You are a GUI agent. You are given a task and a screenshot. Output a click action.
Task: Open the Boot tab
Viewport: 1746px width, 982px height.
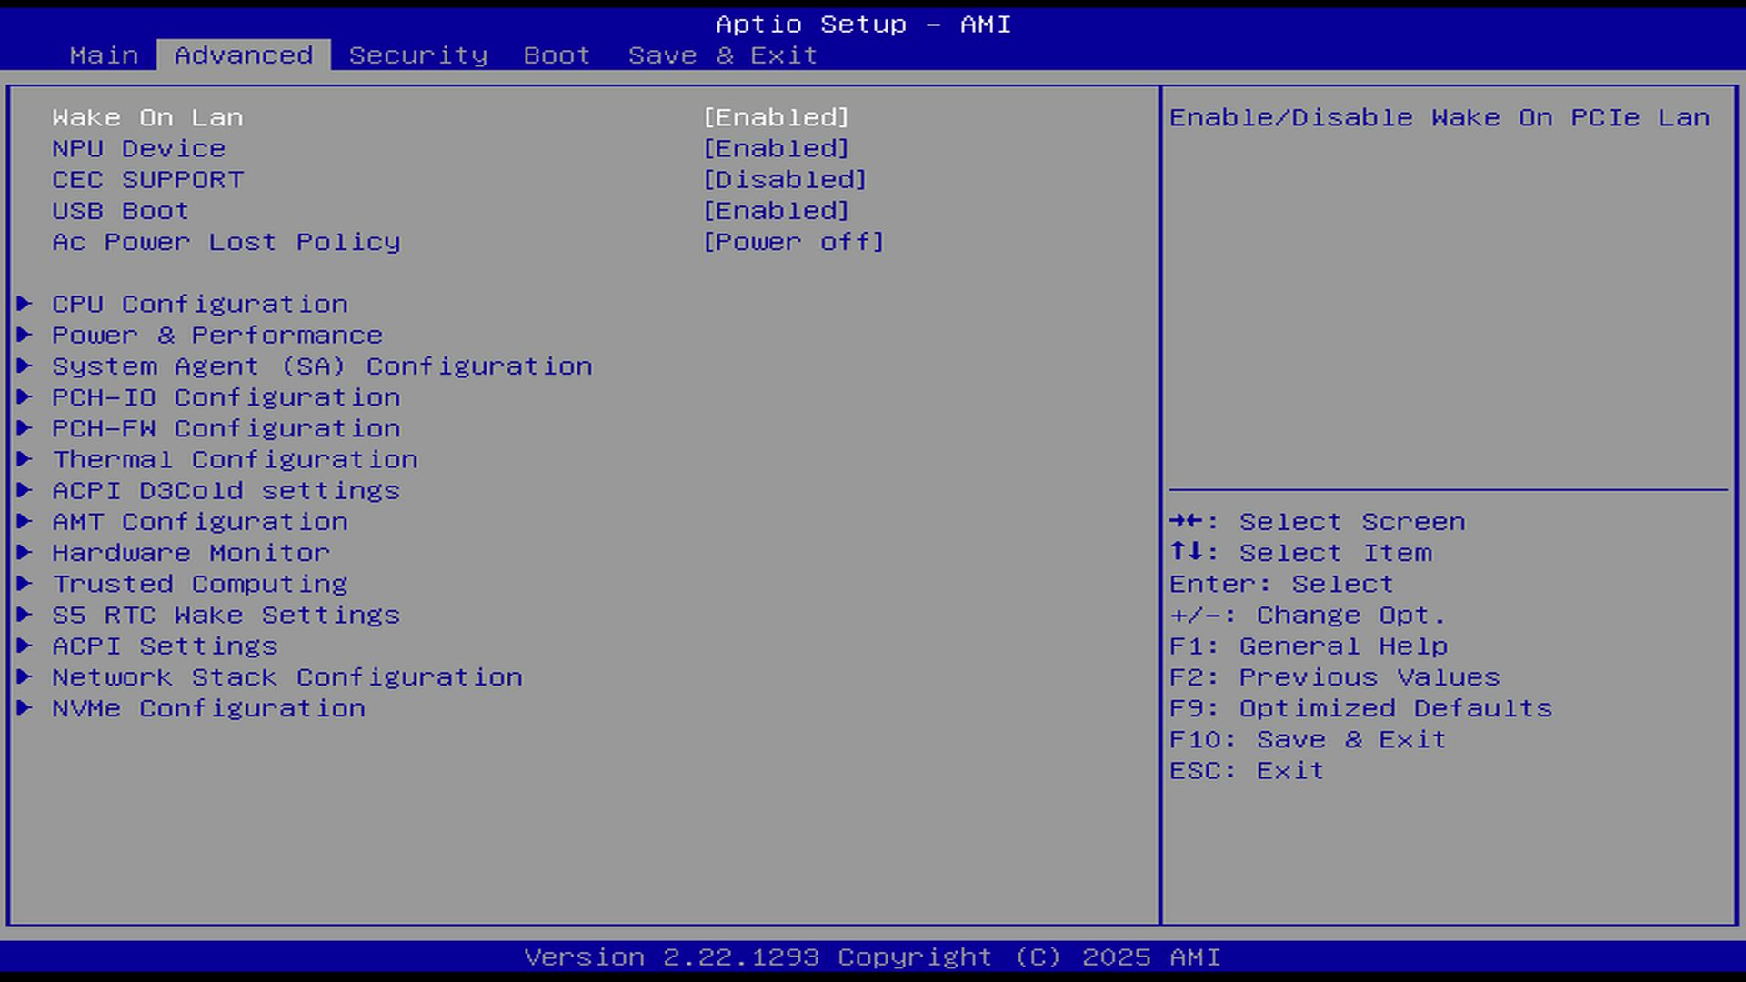click(x=557, y=55)
